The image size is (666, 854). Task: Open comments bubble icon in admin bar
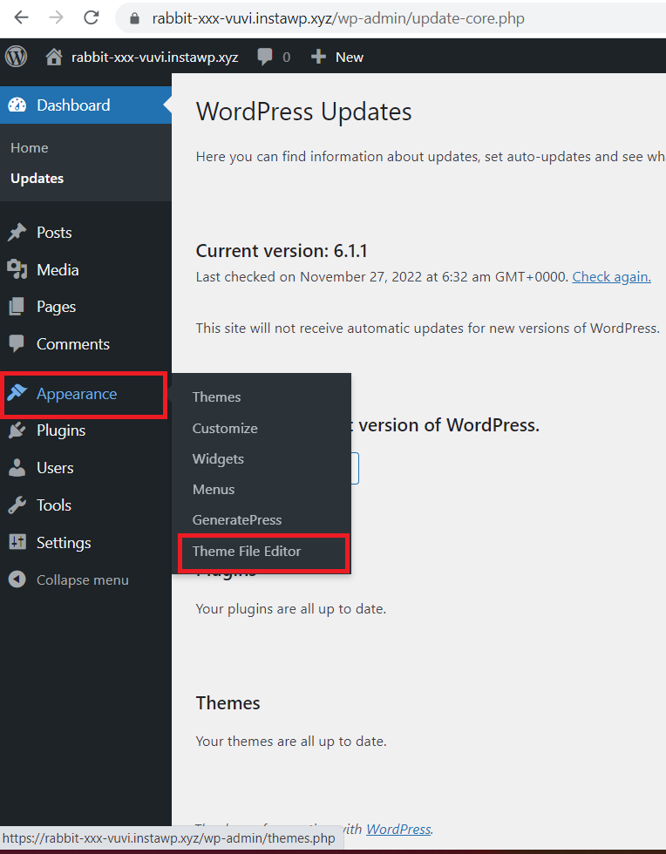tap(265, 57)
